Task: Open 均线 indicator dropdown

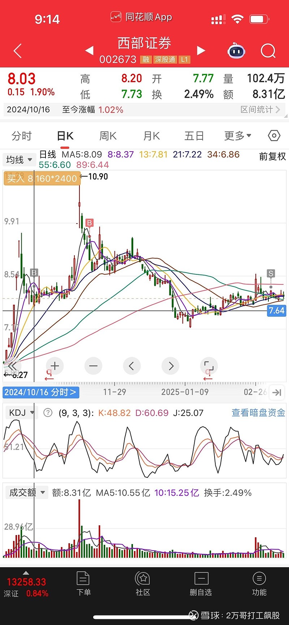Action: 19,159
